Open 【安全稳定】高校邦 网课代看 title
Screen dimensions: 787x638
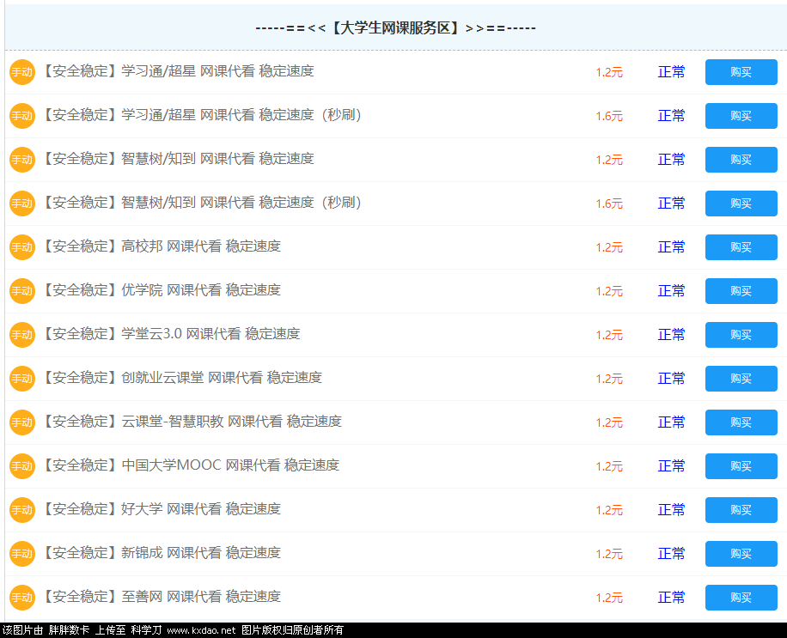tap(161, 246)
